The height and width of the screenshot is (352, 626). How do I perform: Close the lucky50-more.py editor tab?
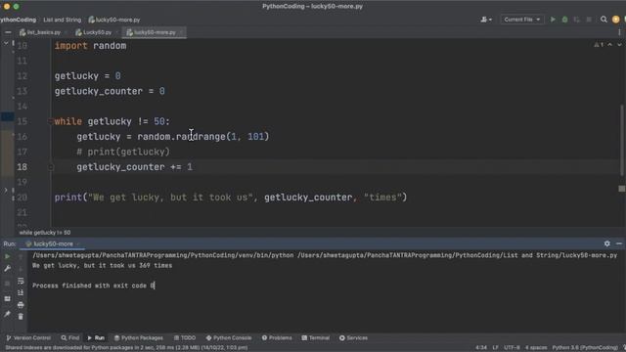point(181,32)
